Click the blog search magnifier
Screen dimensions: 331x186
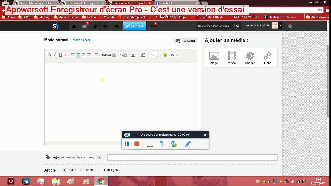237,26
